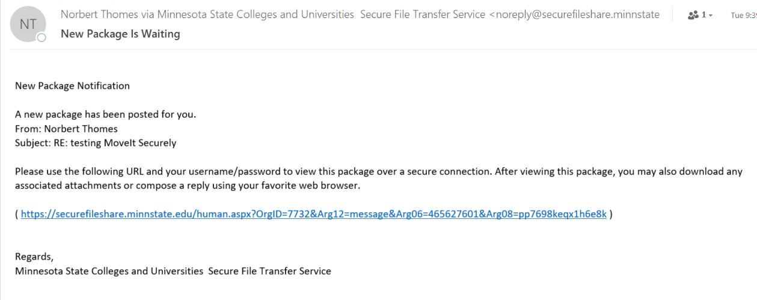Open the securefileshare.minnstate.edu package link
This screenshot has height=300, width=757.
[x=313, y=213]
